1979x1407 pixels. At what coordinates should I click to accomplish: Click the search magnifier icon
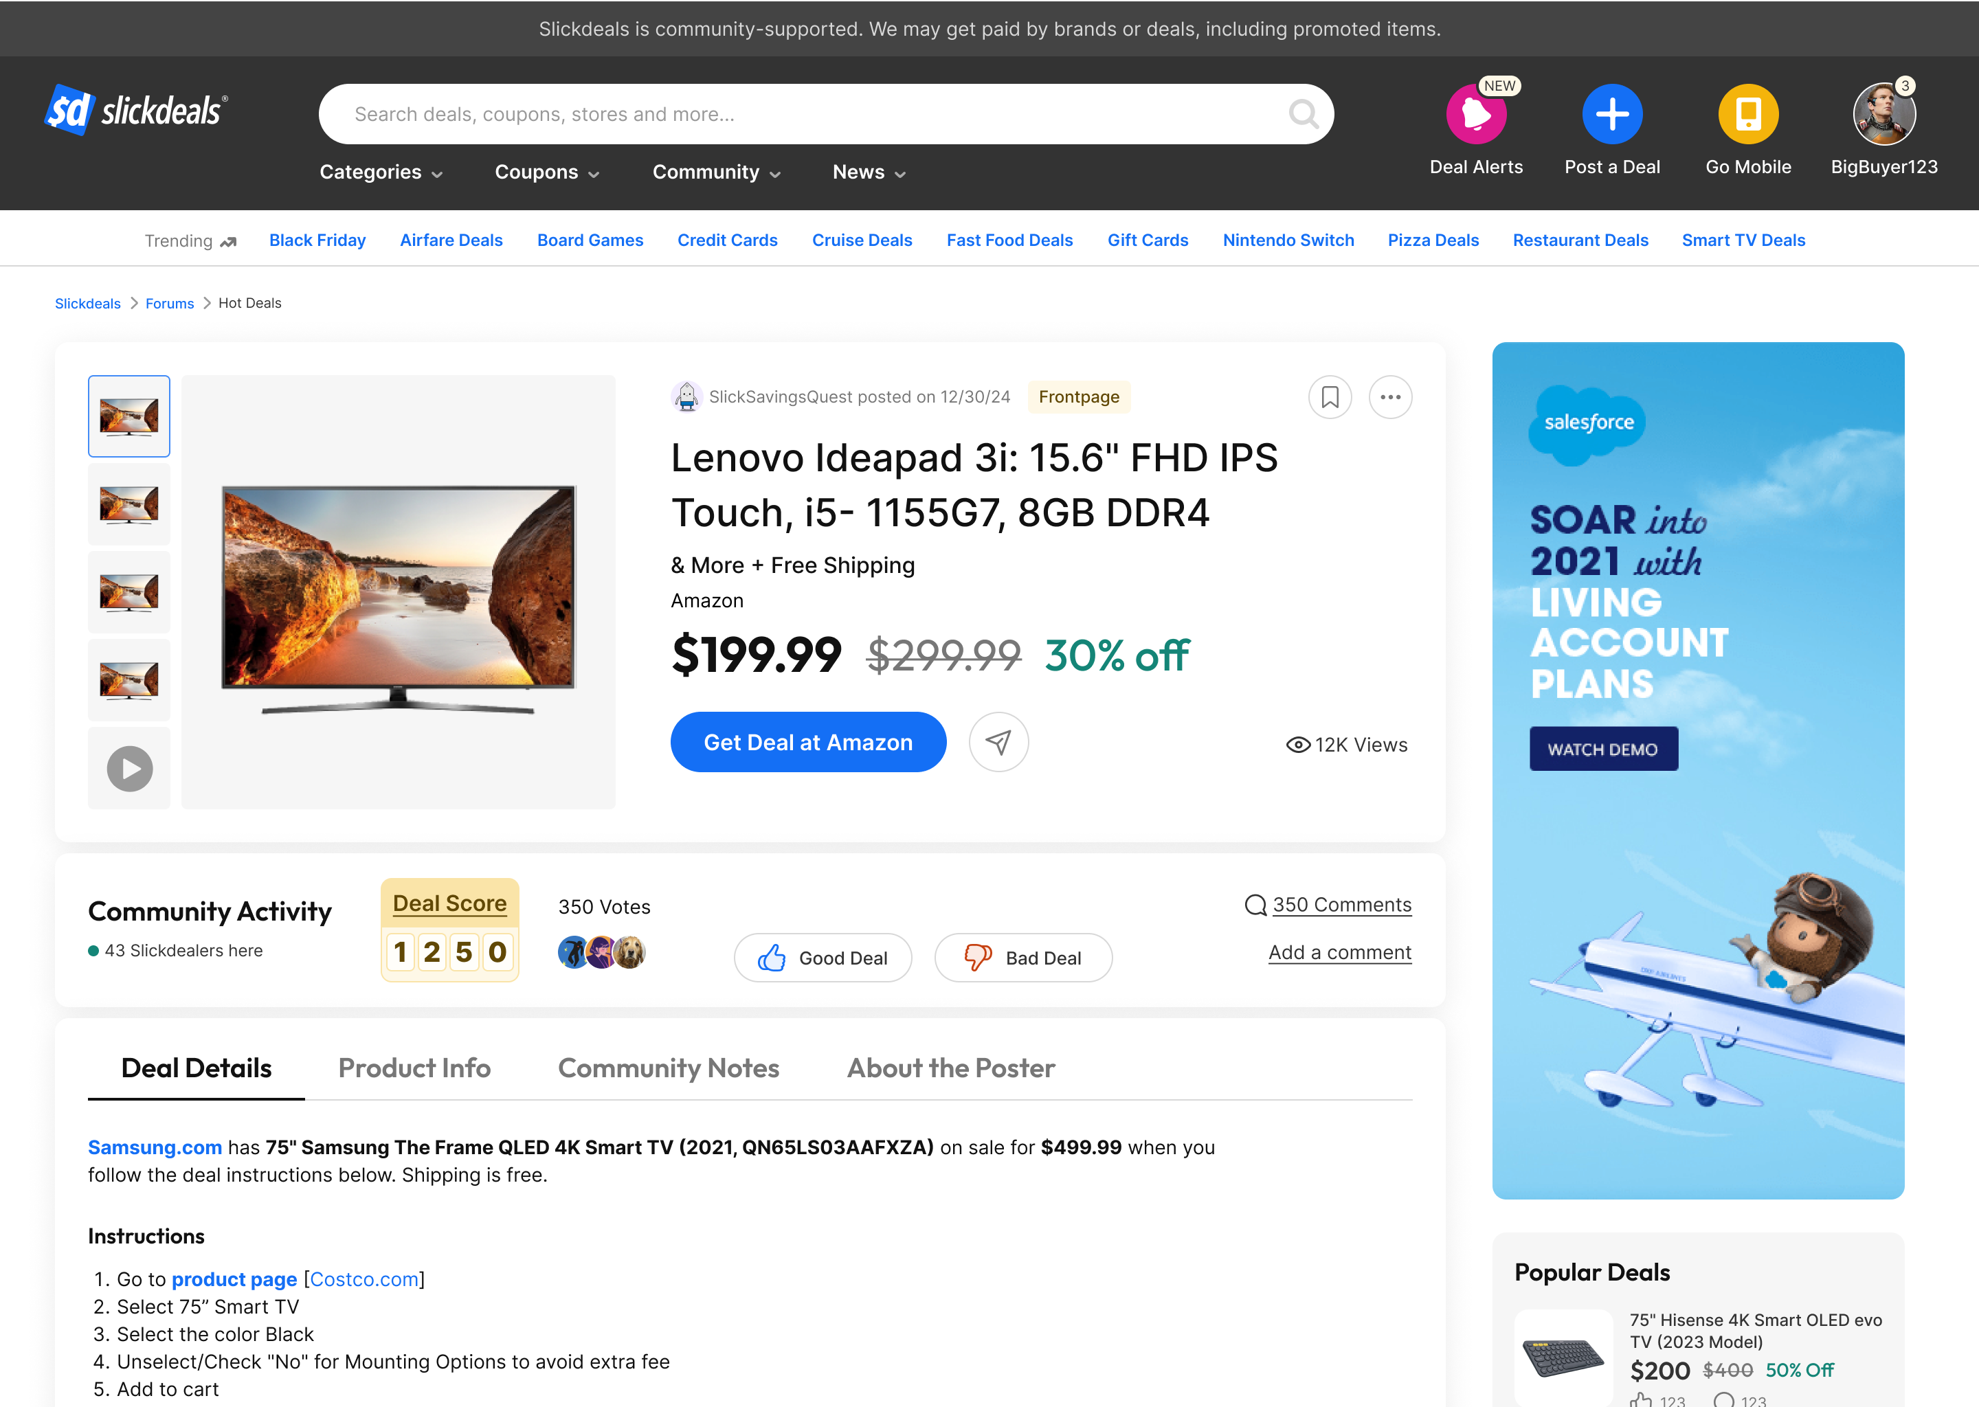click(x=1302, y=113)
